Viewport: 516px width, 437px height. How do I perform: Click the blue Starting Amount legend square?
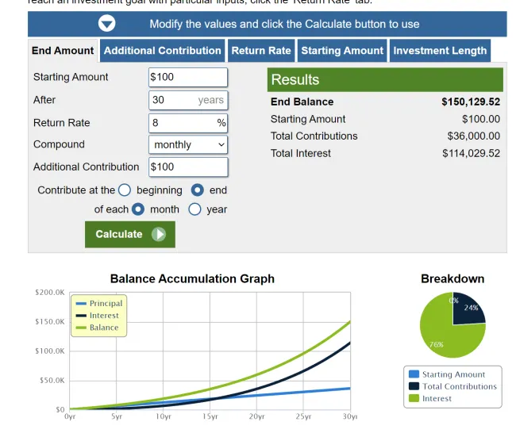pos(414,374)
